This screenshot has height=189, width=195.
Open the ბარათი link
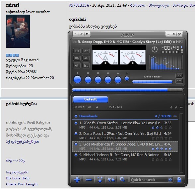[138, 5]
